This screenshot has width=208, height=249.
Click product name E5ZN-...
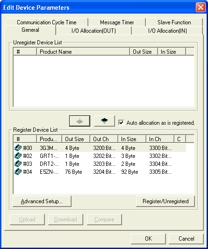[49, 172]
